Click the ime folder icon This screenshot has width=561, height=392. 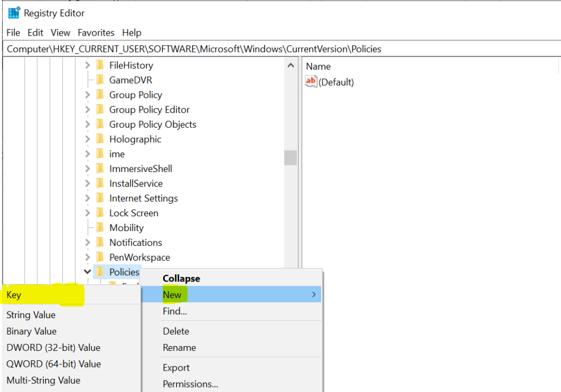[x=100, y=154]
